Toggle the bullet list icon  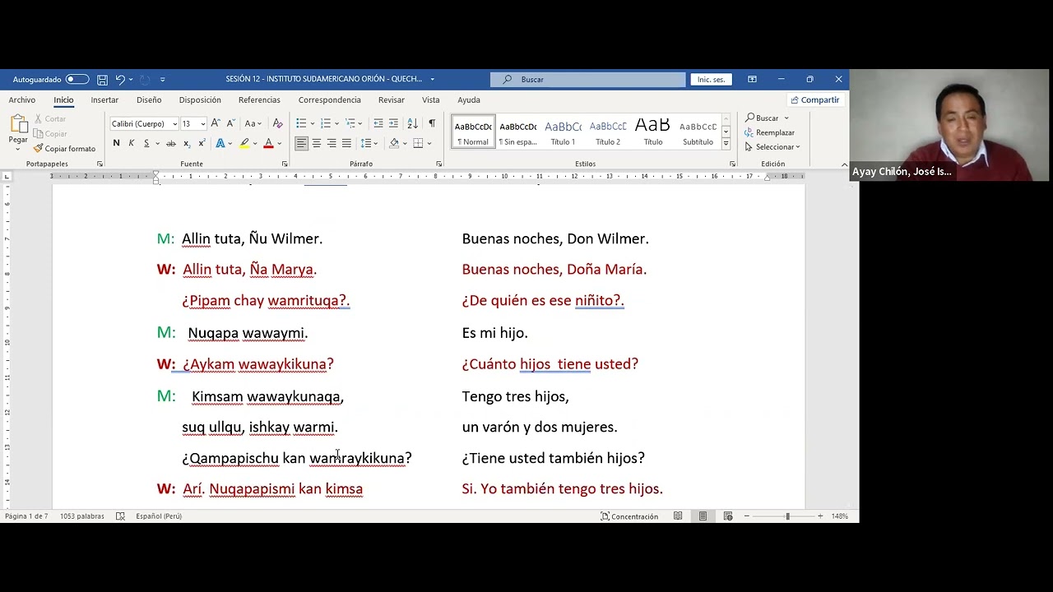(x=301, y=123)
